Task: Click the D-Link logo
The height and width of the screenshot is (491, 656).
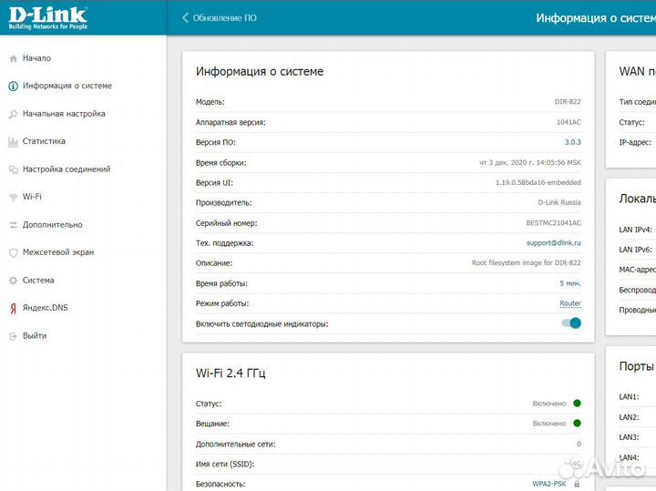Action: point(48,17)
